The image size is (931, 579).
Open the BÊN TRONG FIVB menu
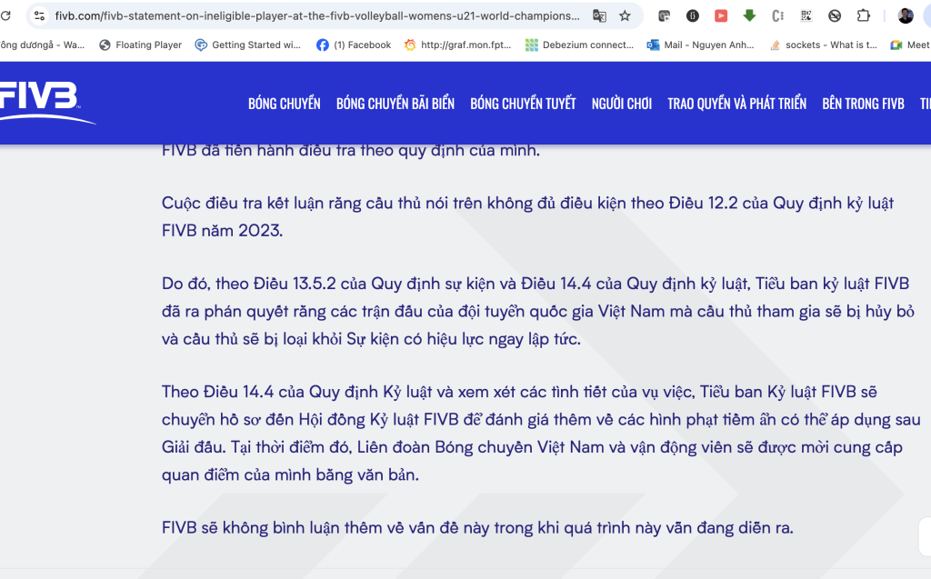click(x=864, y=104)
